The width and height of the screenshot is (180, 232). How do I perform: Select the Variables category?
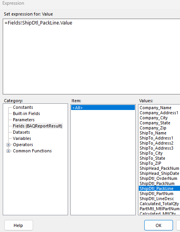(22, 138)
